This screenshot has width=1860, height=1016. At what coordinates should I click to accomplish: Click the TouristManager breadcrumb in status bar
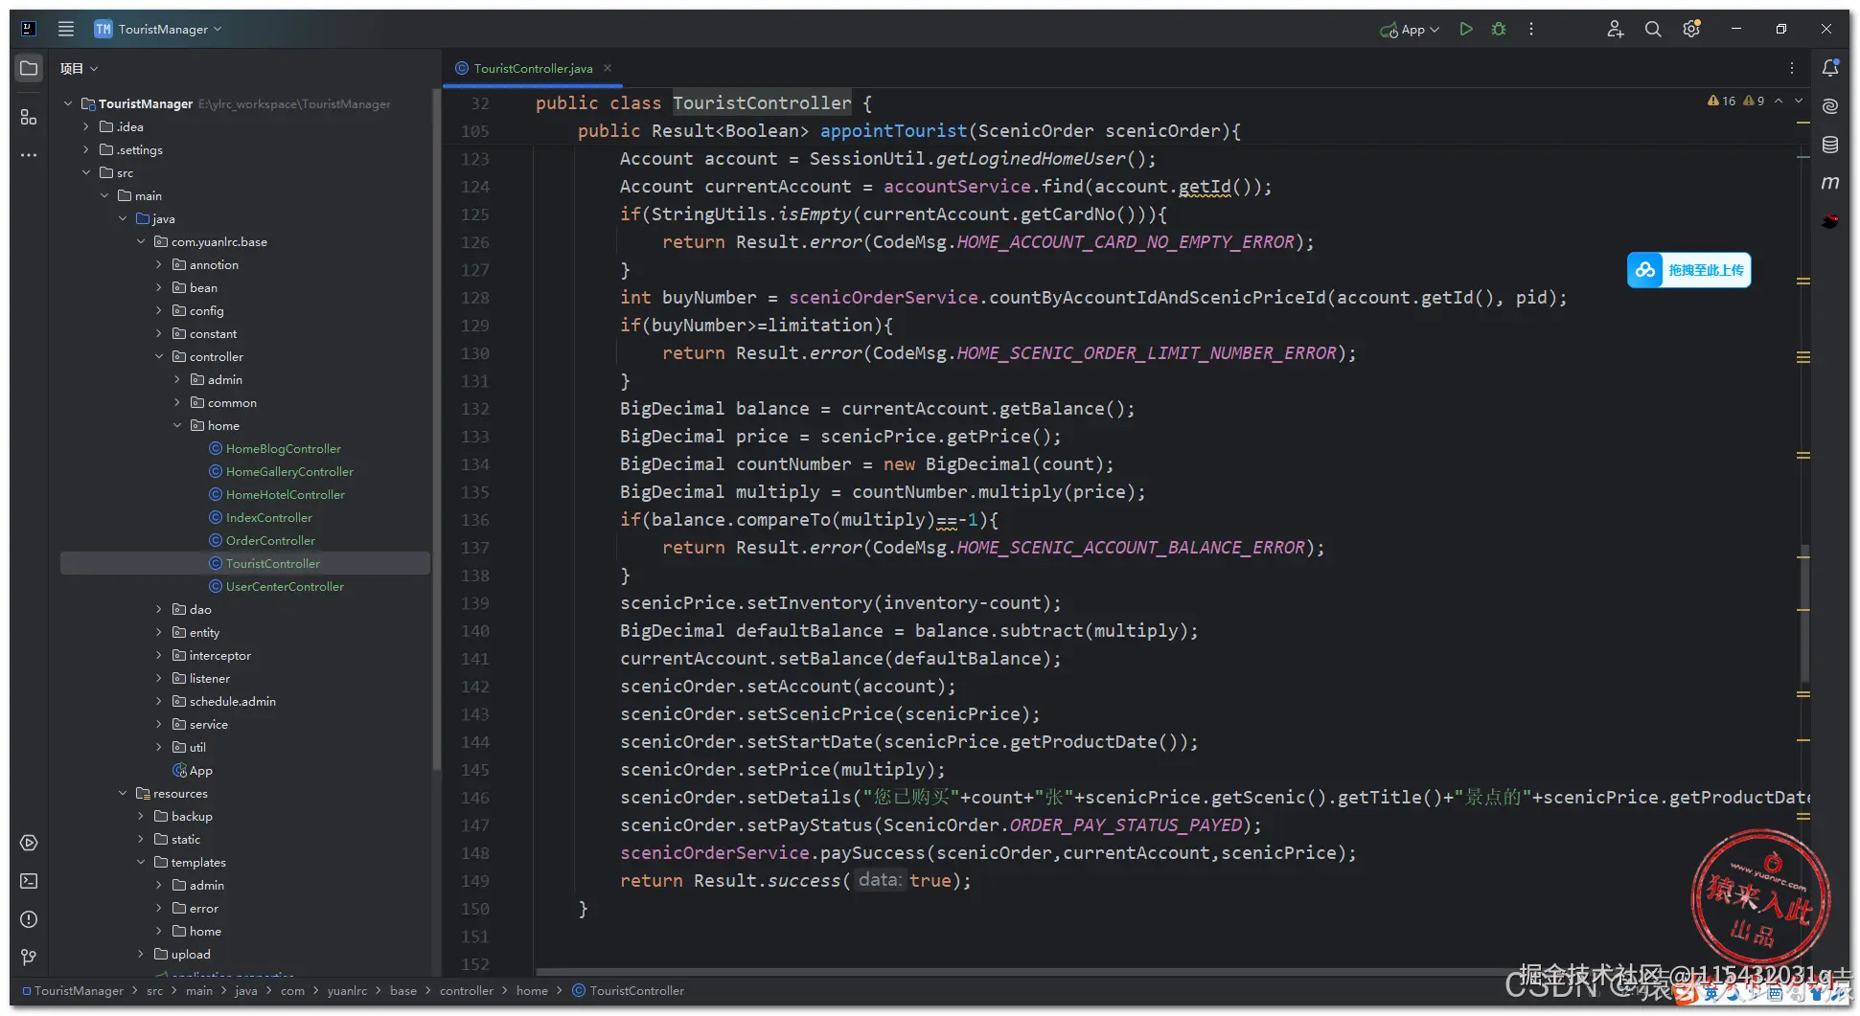73,990
